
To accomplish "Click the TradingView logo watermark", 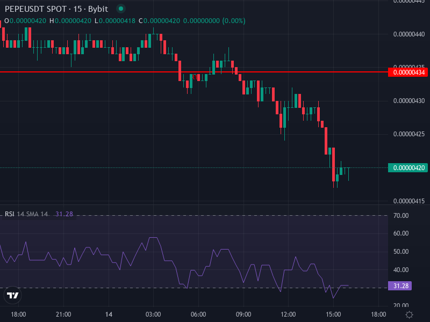I will [13, 296].
